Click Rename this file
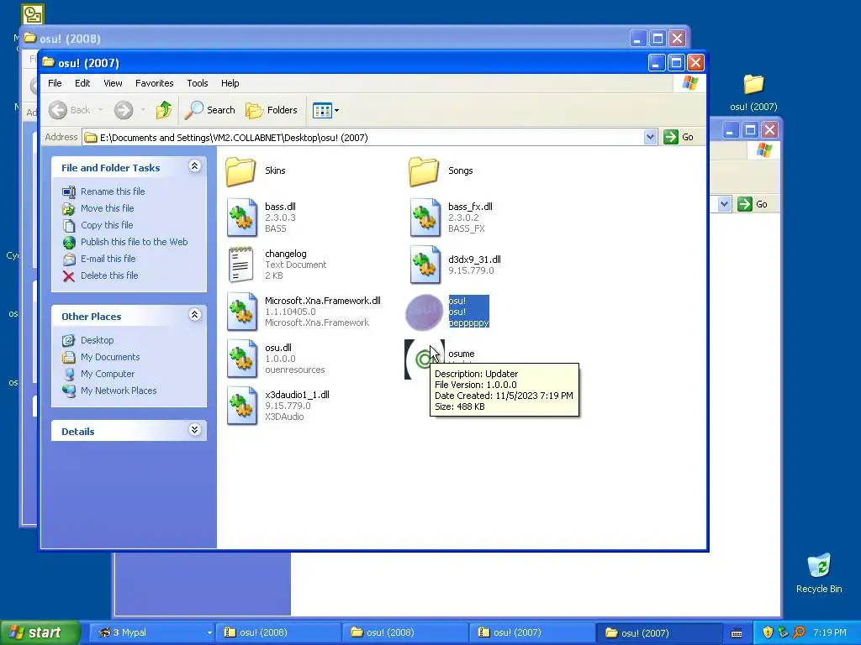The height and width of the screenshot is (645, 861). click(x=103, y=191)
